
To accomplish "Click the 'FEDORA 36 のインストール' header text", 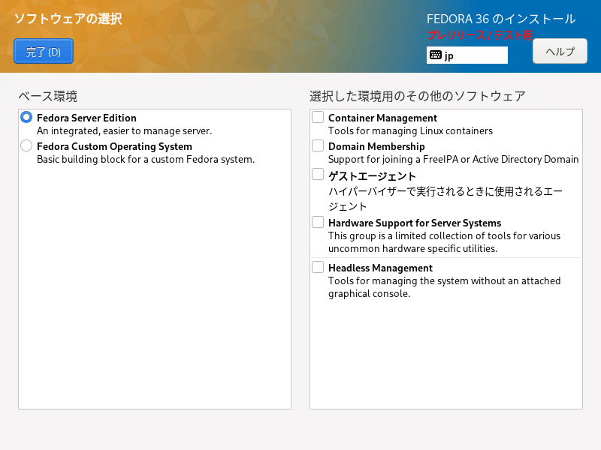I will pyautogui.click(x=501, y=19).
